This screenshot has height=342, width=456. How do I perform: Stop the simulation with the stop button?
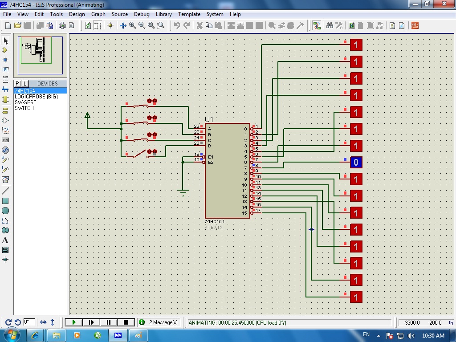tap(126, 322)
